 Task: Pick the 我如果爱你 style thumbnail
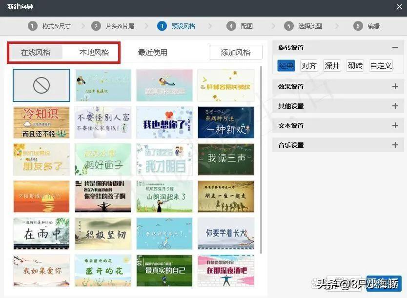(41, 271)
